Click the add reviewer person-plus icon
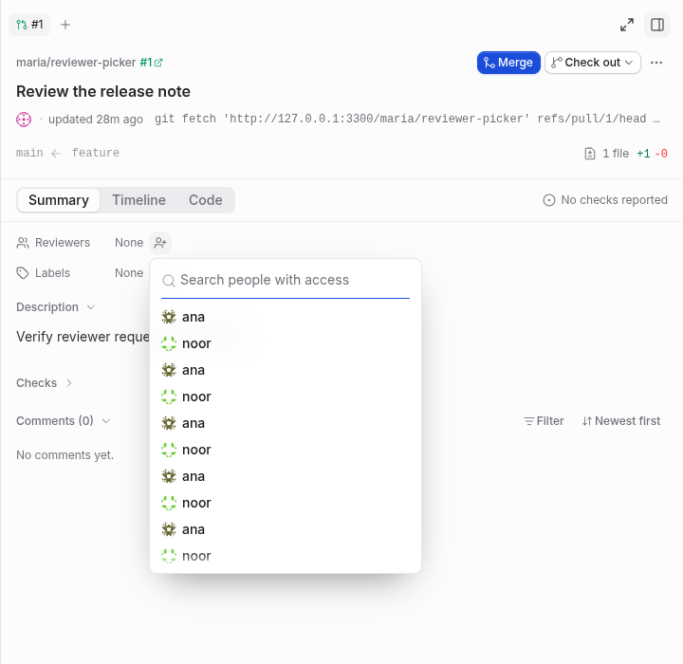Image resolution: width=683 pixels, height=664 pixels. coord(160,243)
